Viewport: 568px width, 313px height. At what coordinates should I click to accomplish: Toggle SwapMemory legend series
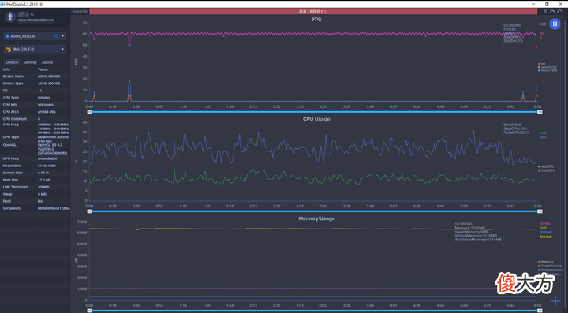[550, 266]
